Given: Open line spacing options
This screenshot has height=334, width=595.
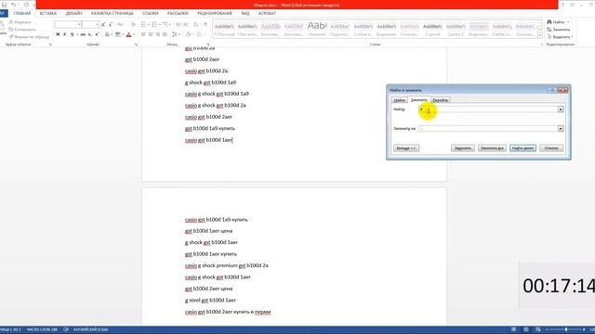Looking at the screenshot, I should (176, 34).
